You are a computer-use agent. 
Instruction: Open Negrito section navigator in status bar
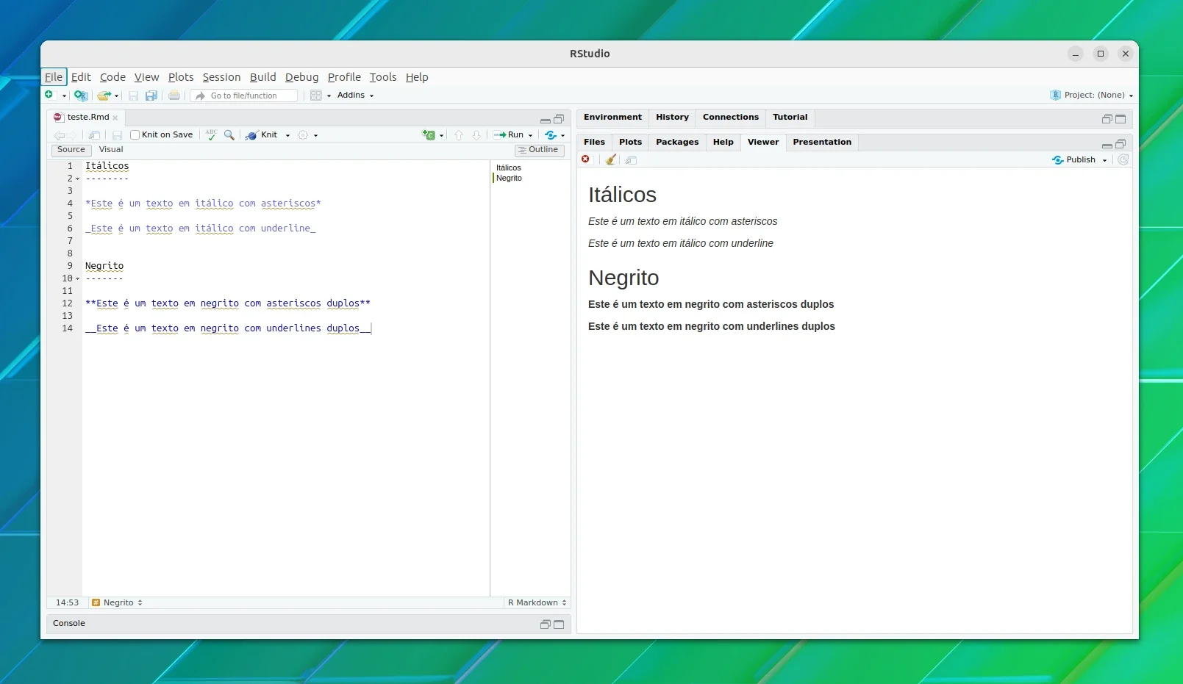117,602
